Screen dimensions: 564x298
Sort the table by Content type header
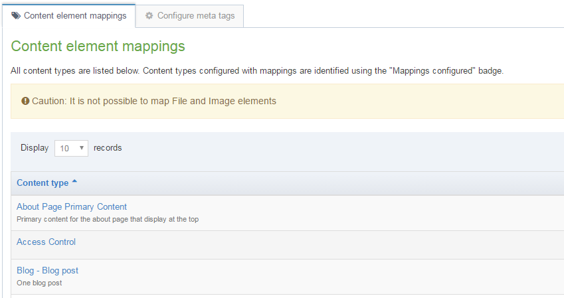pyautogui.click(x=43, y=183)
